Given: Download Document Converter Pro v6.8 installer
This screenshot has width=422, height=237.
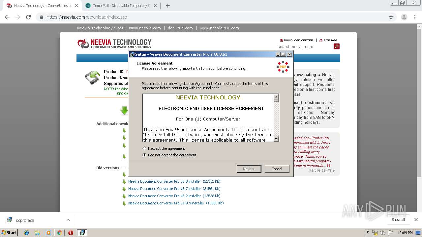Looking at the screenshot, I should tap(174, 181).
